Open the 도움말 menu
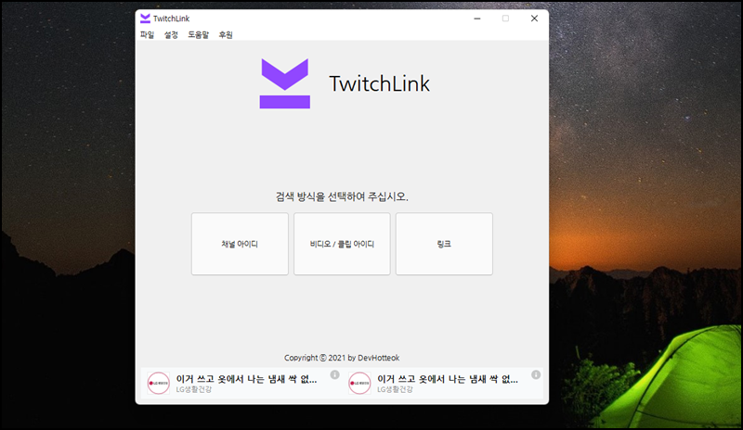 (198, 34)
